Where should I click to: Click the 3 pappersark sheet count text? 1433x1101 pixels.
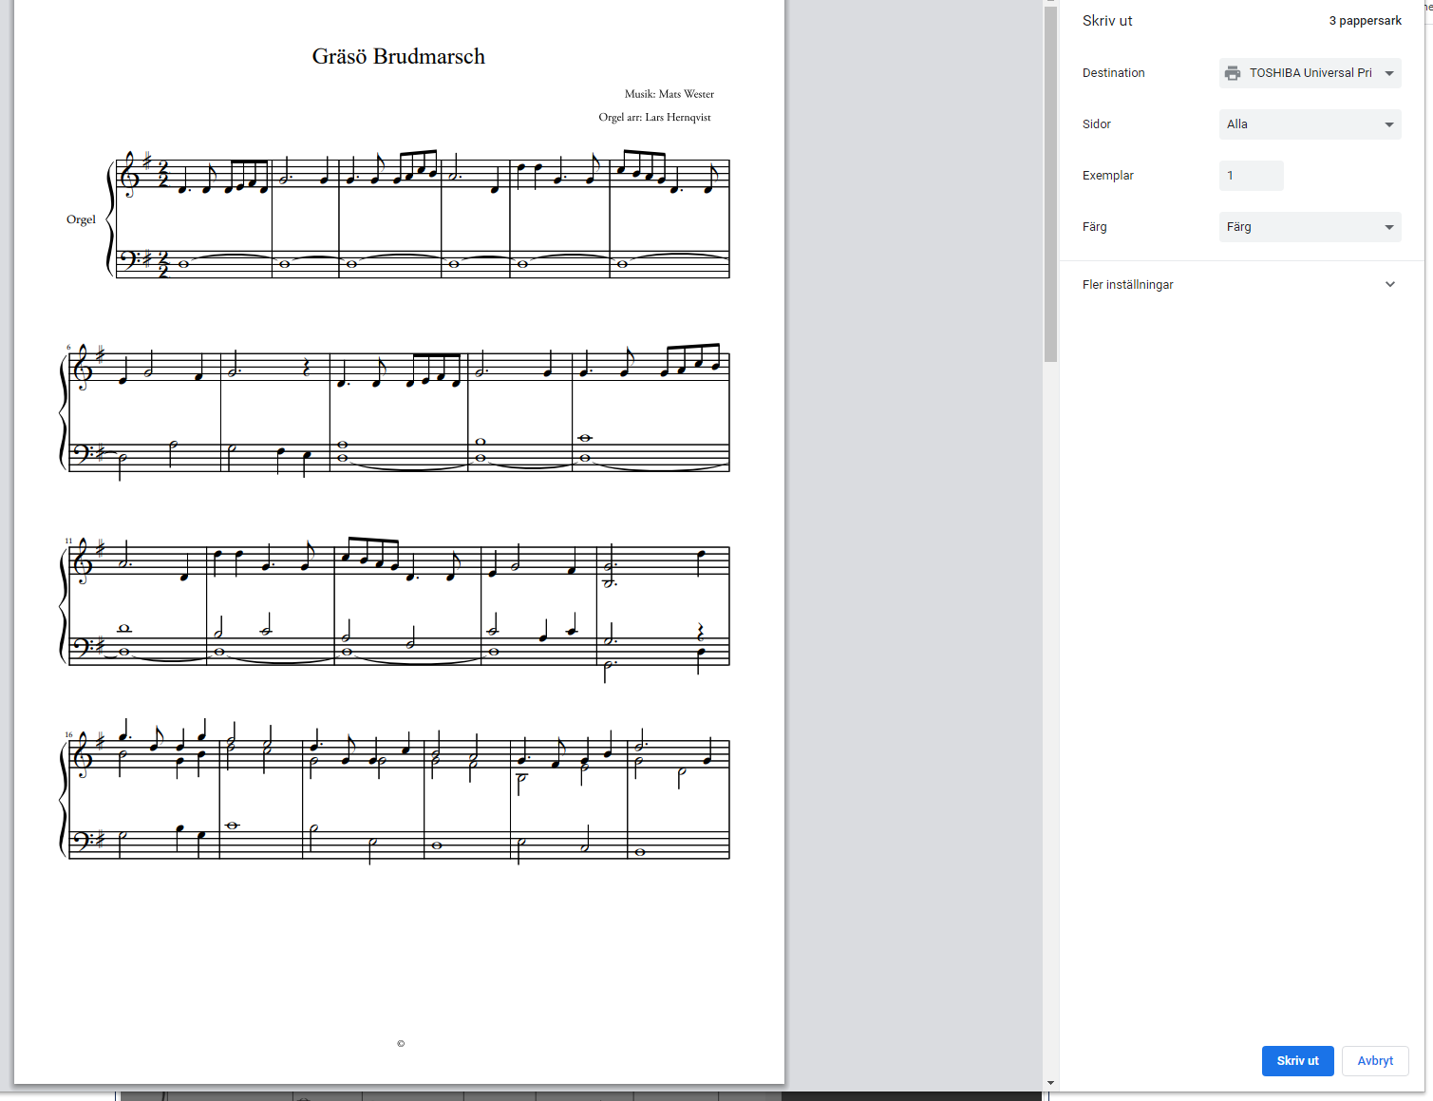[1365, 21]
